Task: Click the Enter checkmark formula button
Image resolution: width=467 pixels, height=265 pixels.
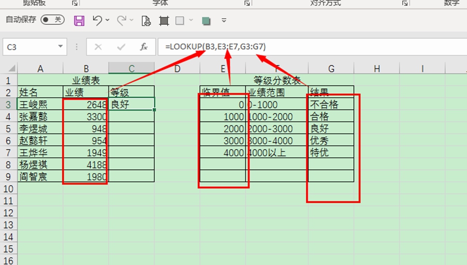Action: [121, 47]
